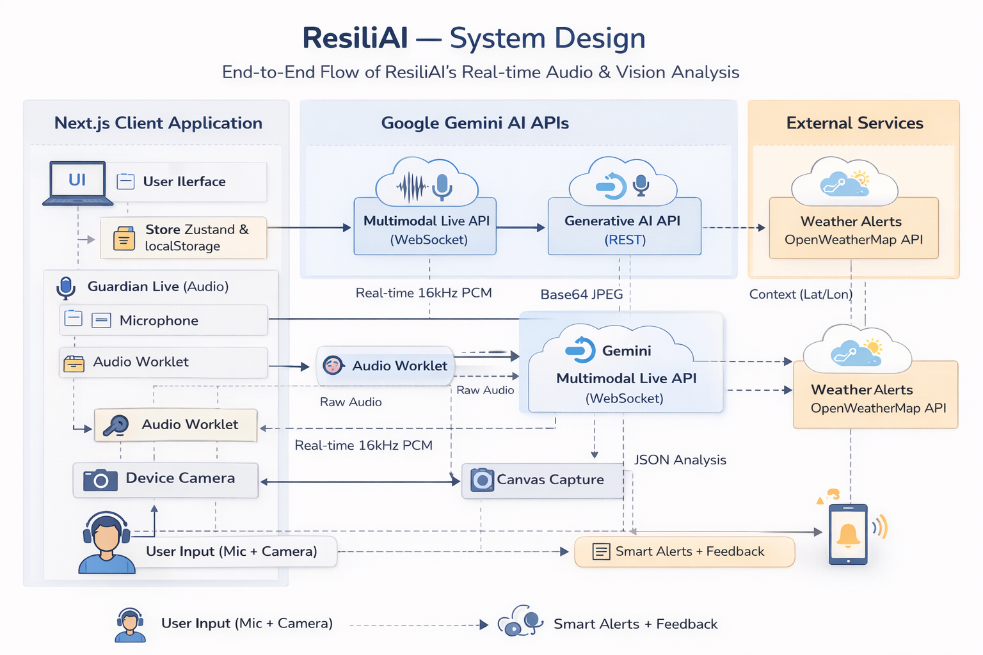Click Weather Alerts text in External Services panel
This screenshot has width=983, height=655.
point(851,221)
